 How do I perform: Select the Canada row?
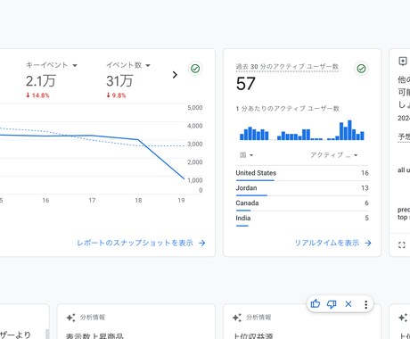[302, 203]
